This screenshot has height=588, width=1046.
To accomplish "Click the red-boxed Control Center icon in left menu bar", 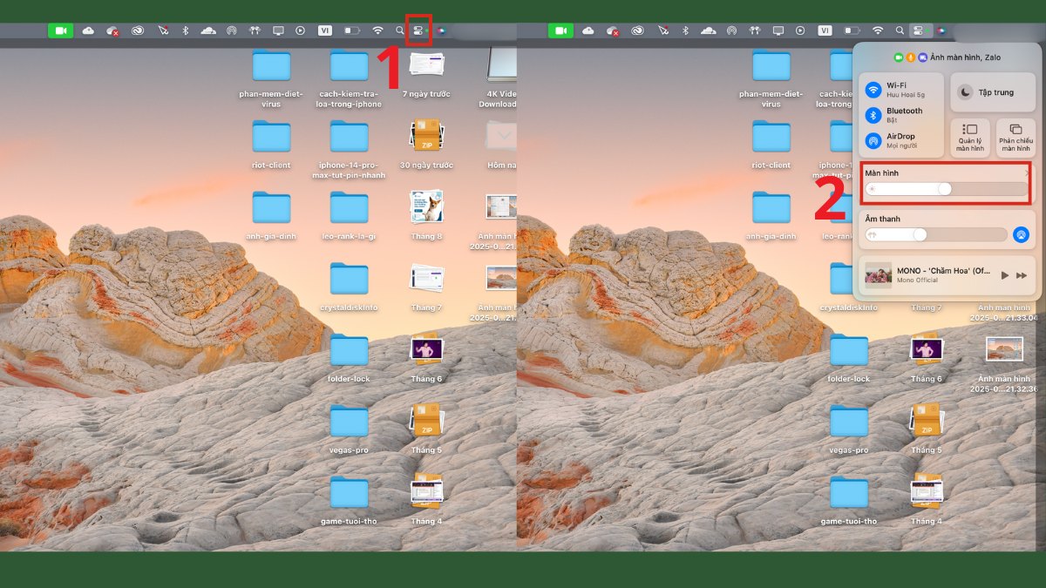I will (x=419, y=30).
